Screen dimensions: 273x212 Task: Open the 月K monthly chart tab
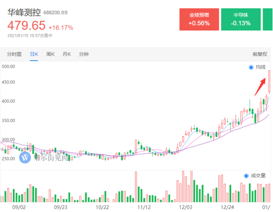click(x=67, y=54)
